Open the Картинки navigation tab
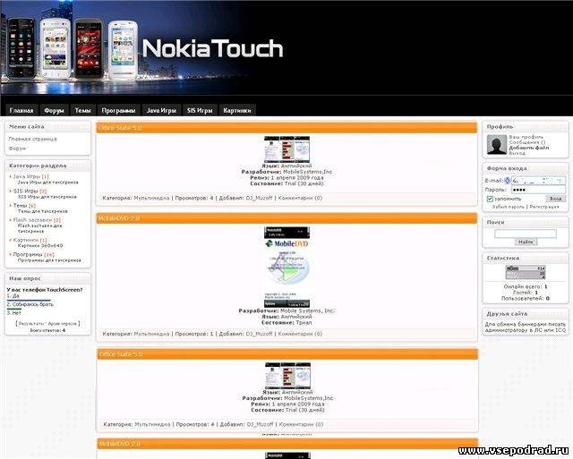The height and width of the screenshot is (459, 573). coord(236,110)
